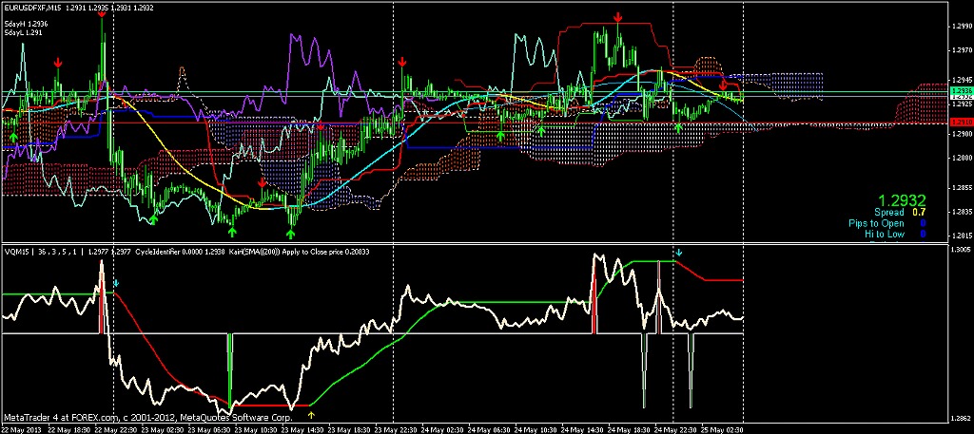Click the 24 May 02:30 time label

[x=440, y=429]
